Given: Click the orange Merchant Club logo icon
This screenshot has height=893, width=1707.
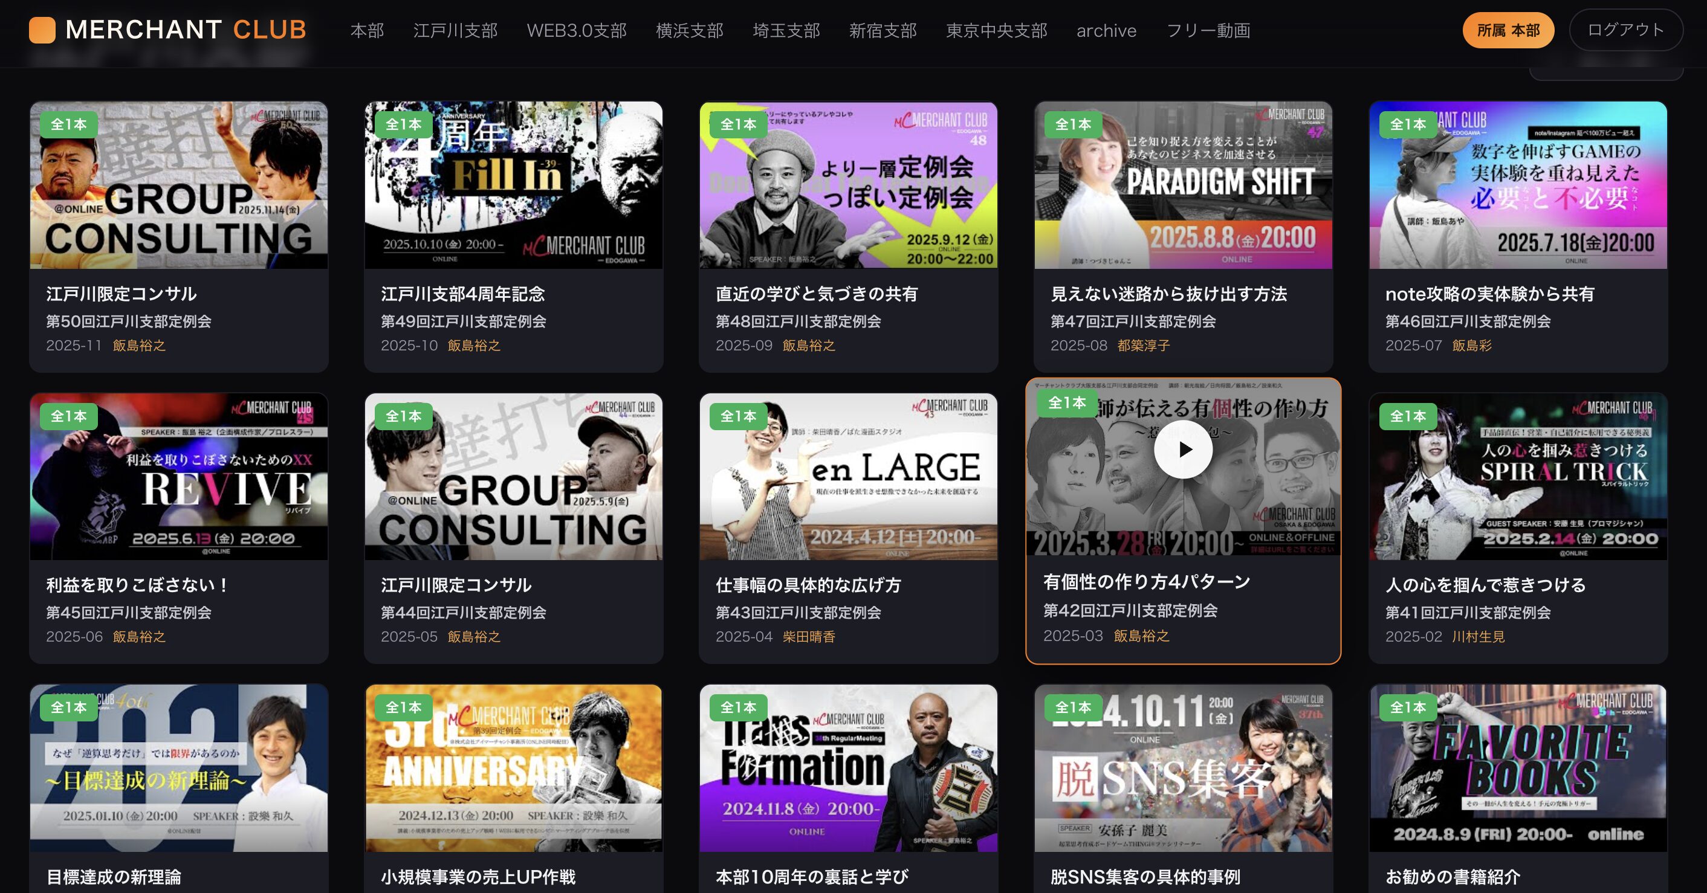Looking at the screenshot, I should 42,30.
